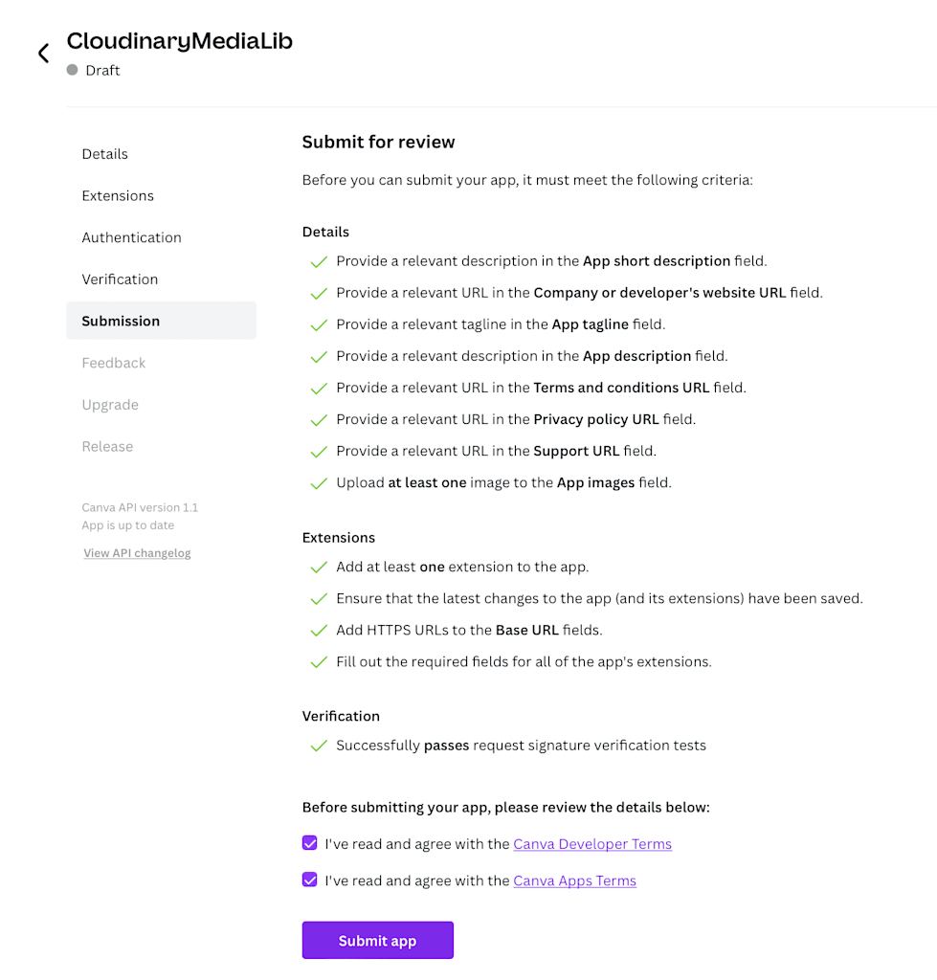
Task: Click the checkmark next to App short description
Action: click(x=319, y=262)
